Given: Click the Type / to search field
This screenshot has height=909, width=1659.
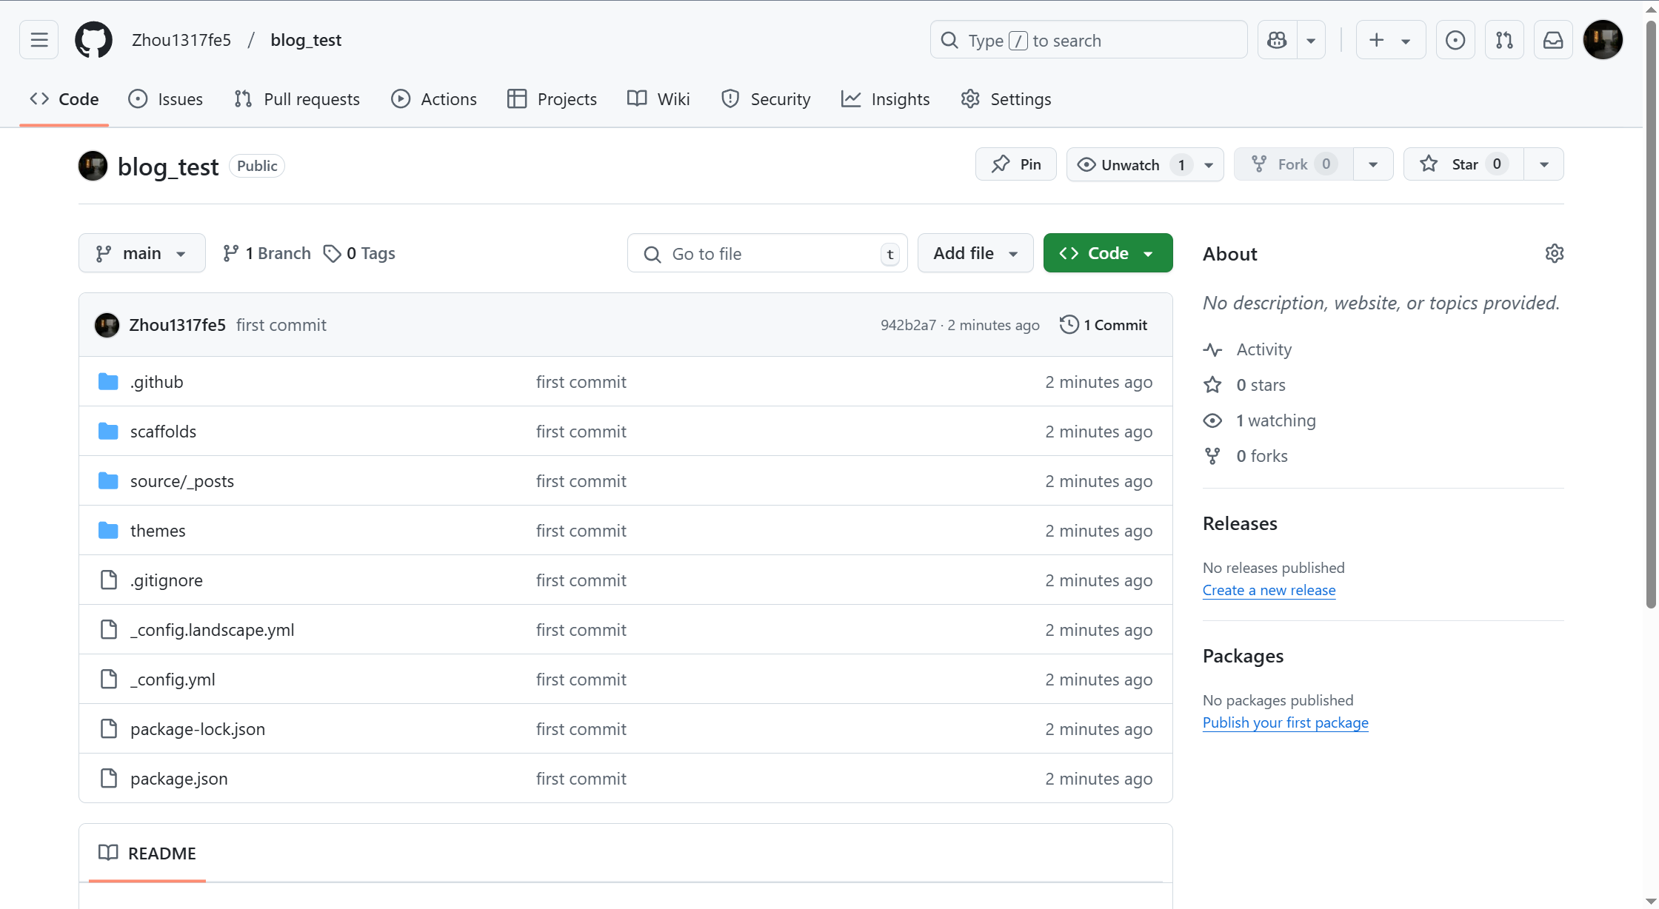Looking at the screenshot, I should click(1089, 40).
